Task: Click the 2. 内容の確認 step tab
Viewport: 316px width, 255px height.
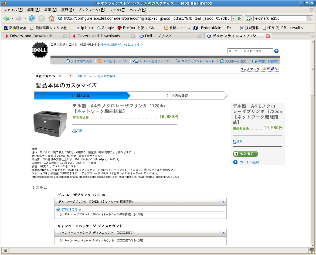Action: pyautogui.click(x=177, y=96)
